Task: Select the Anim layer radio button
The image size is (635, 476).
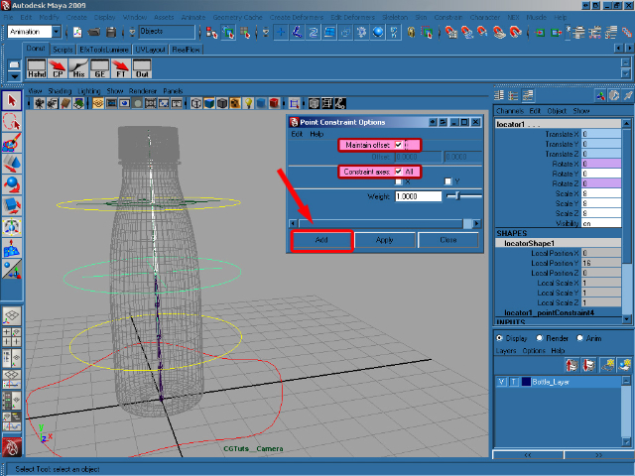Action: (x=579, y=338)
